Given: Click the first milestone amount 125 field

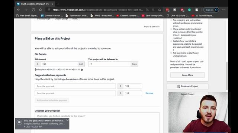Looking at the screenshot, I should coord(132,86).
